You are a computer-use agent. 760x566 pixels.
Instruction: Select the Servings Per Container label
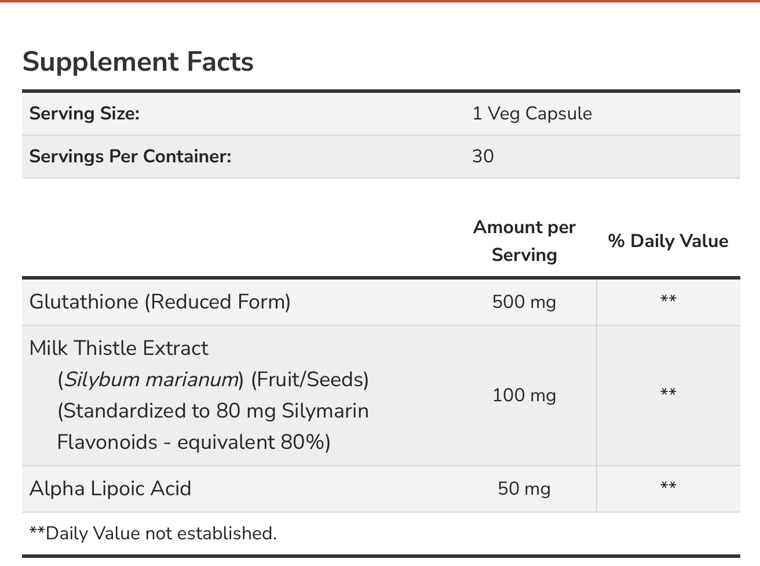point(130,156)
